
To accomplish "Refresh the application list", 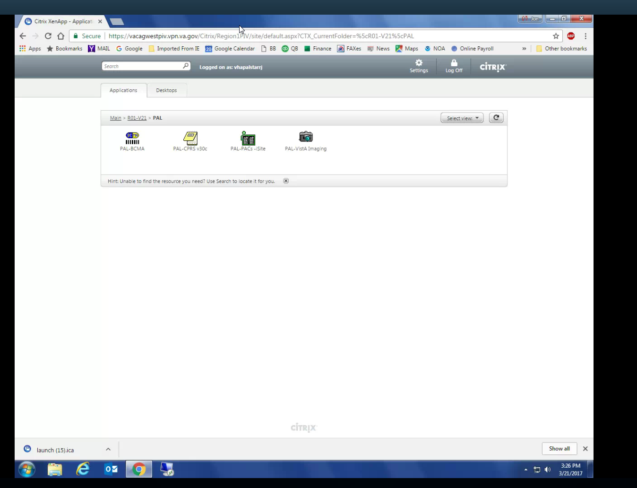I will pyautogui.click(x=496, y=118).
